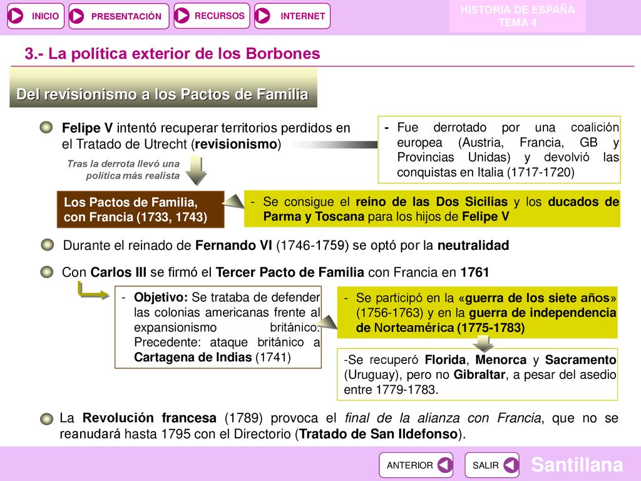Click the INICIO navigation button
Viewport: 641px width, 481px height.
(x=36, y=16)
